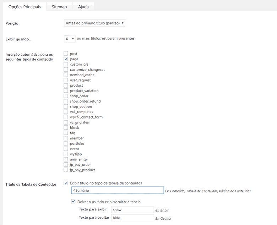This screenshot has height=225, width=277.
Task: Open the Posição dropdown
Action: [94, 23]
